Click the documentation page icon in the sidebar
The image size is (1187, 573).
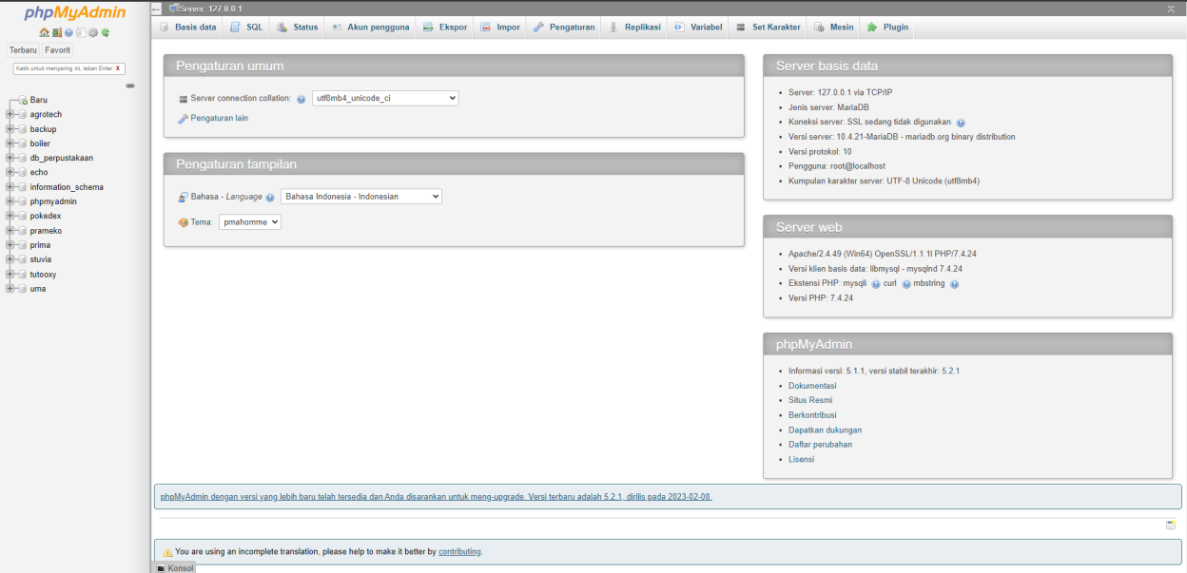[81, 31]
